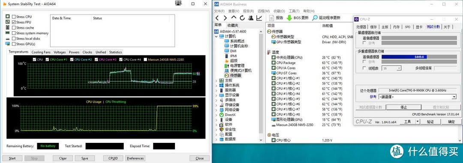Click the CPUID button

tap(113, 158)
